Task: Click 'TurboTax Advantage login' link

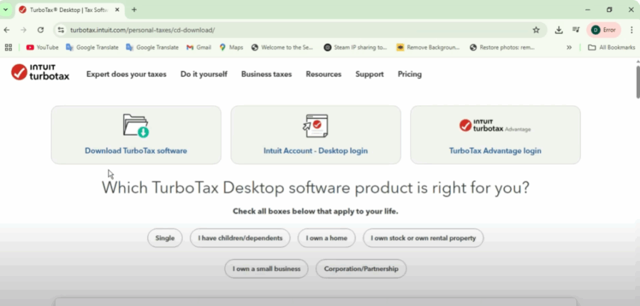Action: click(x=495, y=151)
